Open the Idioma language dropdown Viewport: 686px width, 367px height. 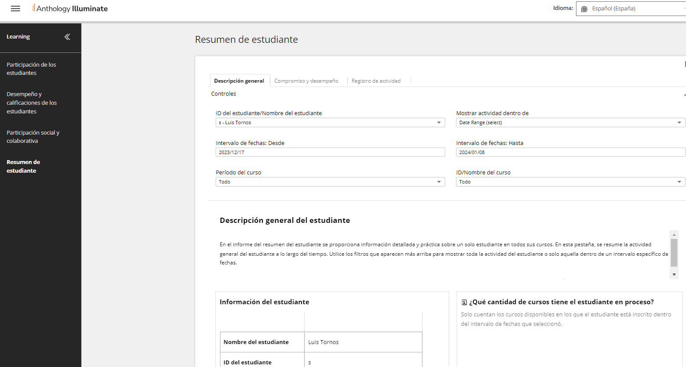(x=631, y=9)
